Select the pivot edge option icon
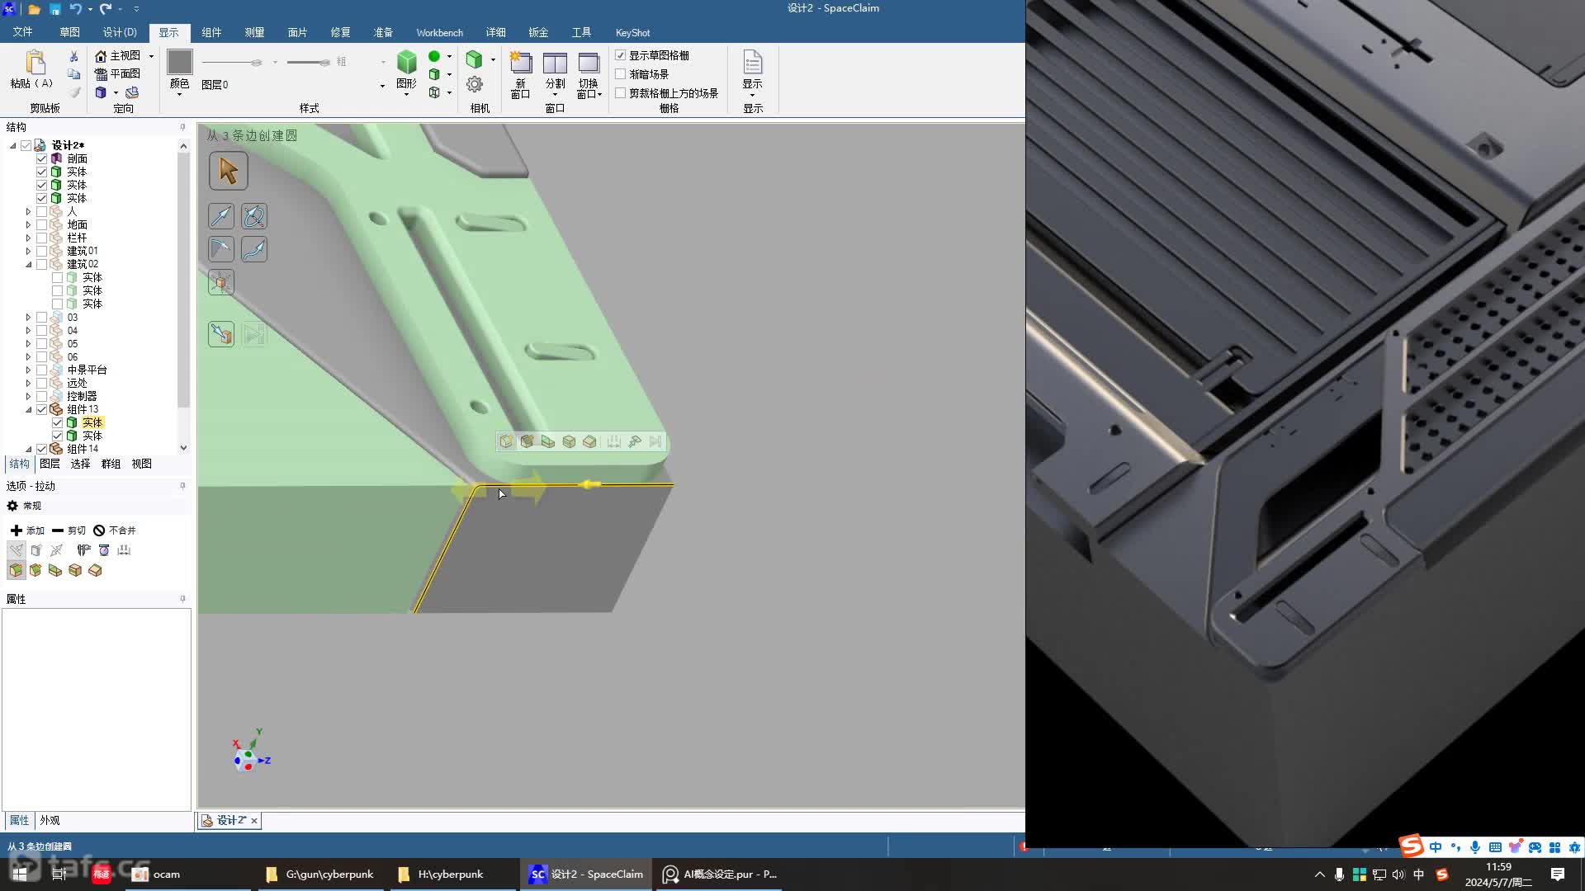The height and width of the screenshot is (891, 1585). 95,570
